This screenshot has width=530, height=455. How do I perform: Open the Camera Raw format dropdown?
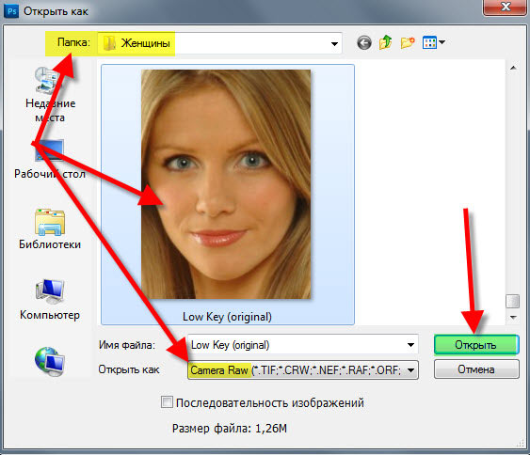point(303,370)
